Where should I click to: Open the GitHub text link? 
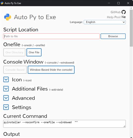116,12
